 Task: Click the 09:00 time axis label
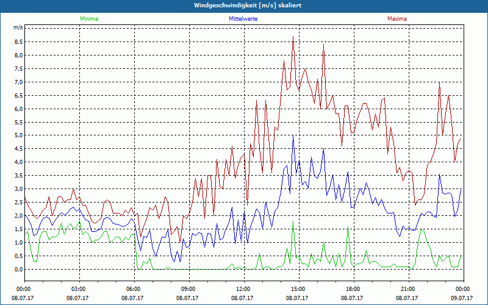pos(187,289)
